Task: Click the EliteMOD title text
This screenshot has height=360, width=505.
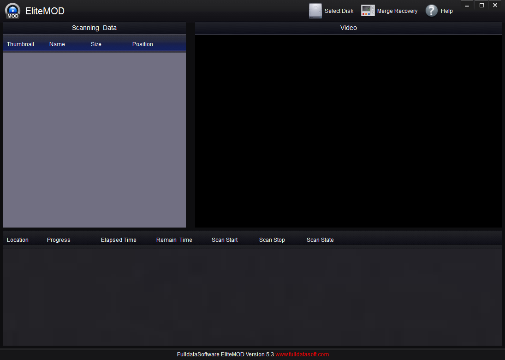Action: pyautogui.click(x=45, y=11)
